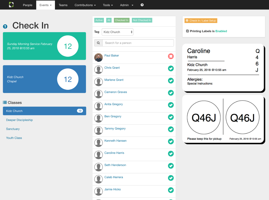
Task: Click the app logo in the navbar
Action: (x=11, y=5)
